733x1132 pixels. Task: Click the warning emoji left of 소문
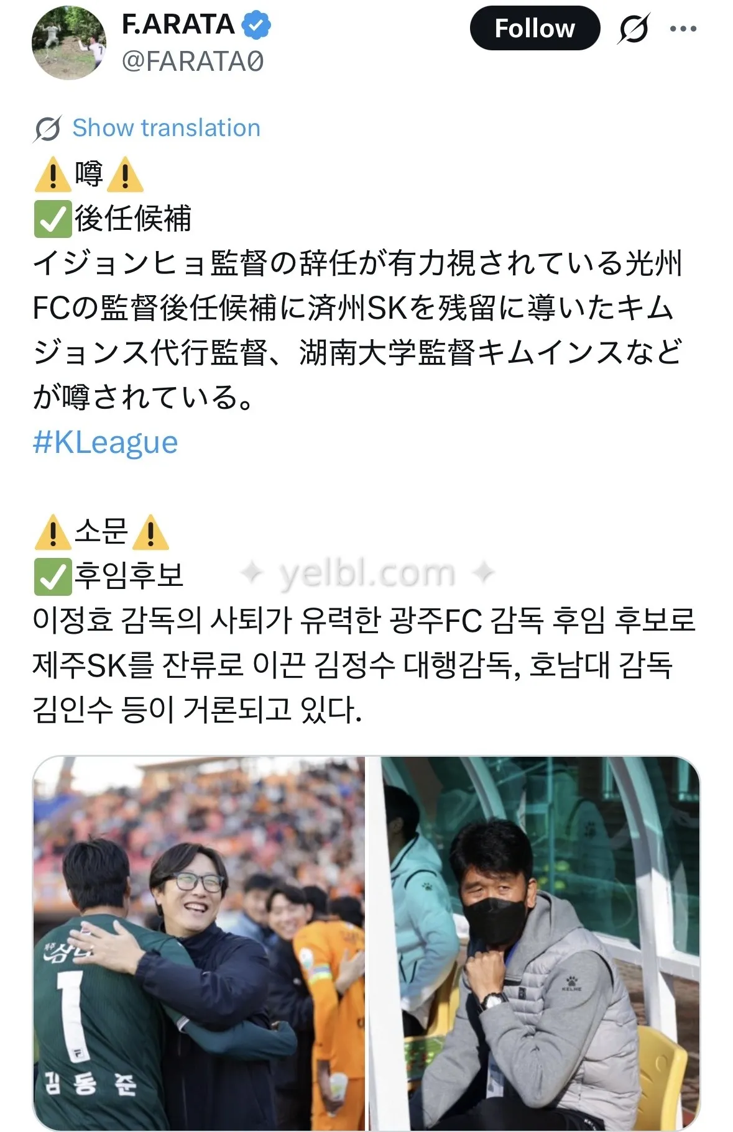click(x=52, y=532)
